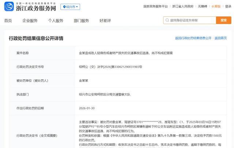Switch to 长辈版 version link
The width and height of the screenshot is (234, 148).
(216, 7)
